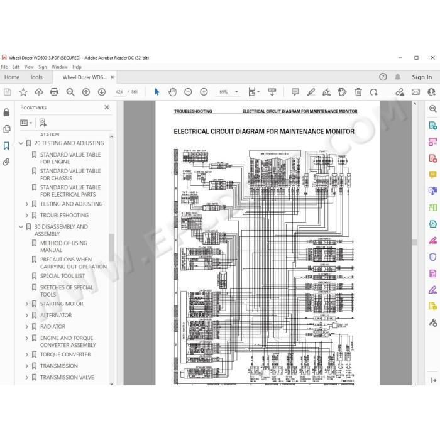Image resolution: width=440 pixels, height=440 pixels.
Task: Switch to the Tools tab
Action: [x=36, y=77]
